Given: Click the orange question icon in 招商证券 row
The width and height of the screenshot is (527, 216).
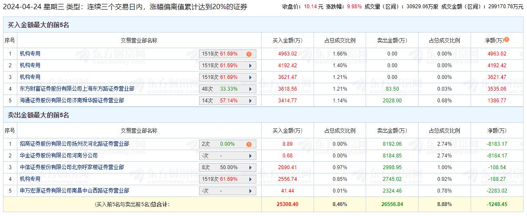Looking at the screenshot, I should tap(249, 144).
